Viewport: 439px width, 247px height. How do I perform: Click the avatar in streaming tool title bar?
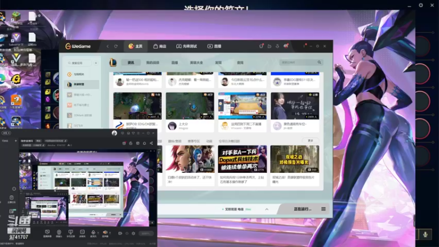click(x=114, y=133)
